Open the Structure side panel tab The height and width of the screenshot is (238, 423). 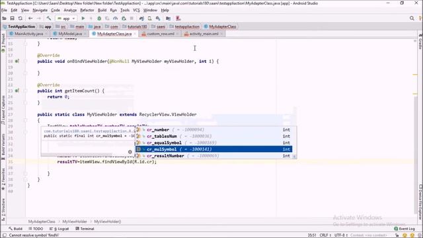pos(3,210)
